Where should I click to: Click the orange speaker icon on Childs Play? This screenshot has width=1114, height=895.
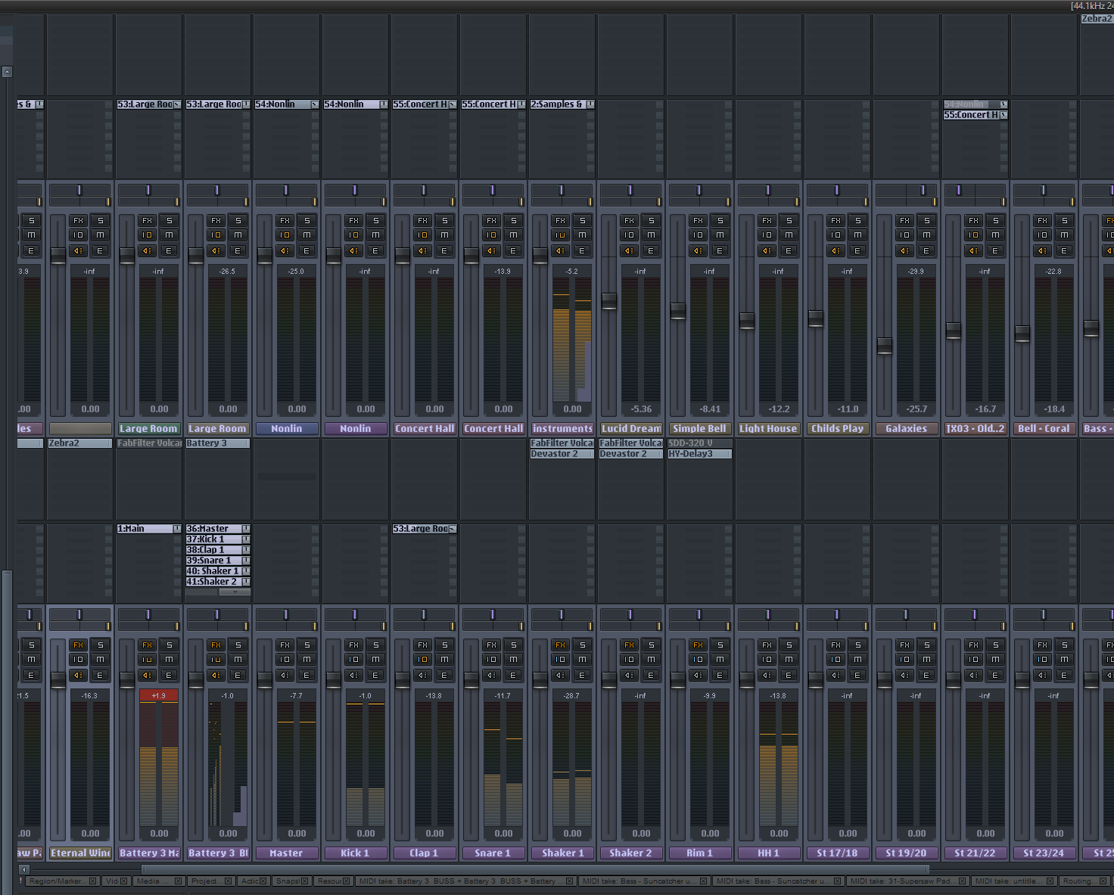click(x=835, y=250)
